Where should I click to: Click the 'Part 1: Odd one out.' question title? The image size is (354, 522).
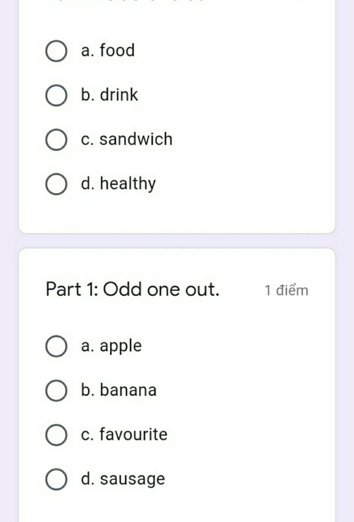(133, 289)
